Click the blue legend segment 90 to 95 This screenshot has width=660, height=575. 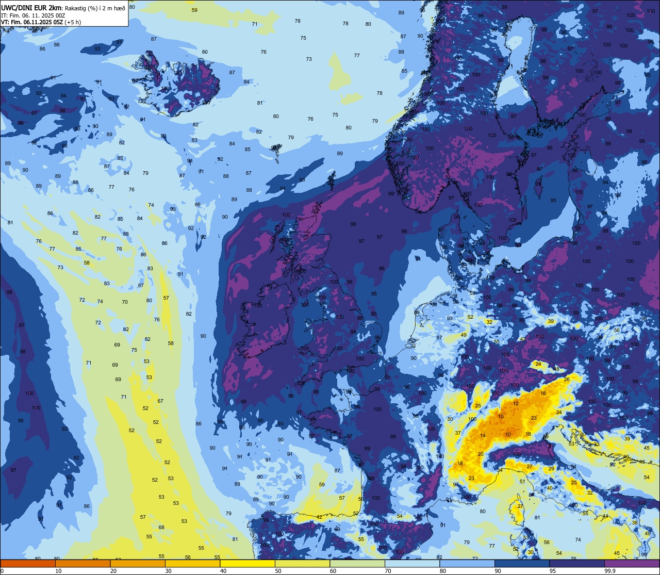(522, 563)
